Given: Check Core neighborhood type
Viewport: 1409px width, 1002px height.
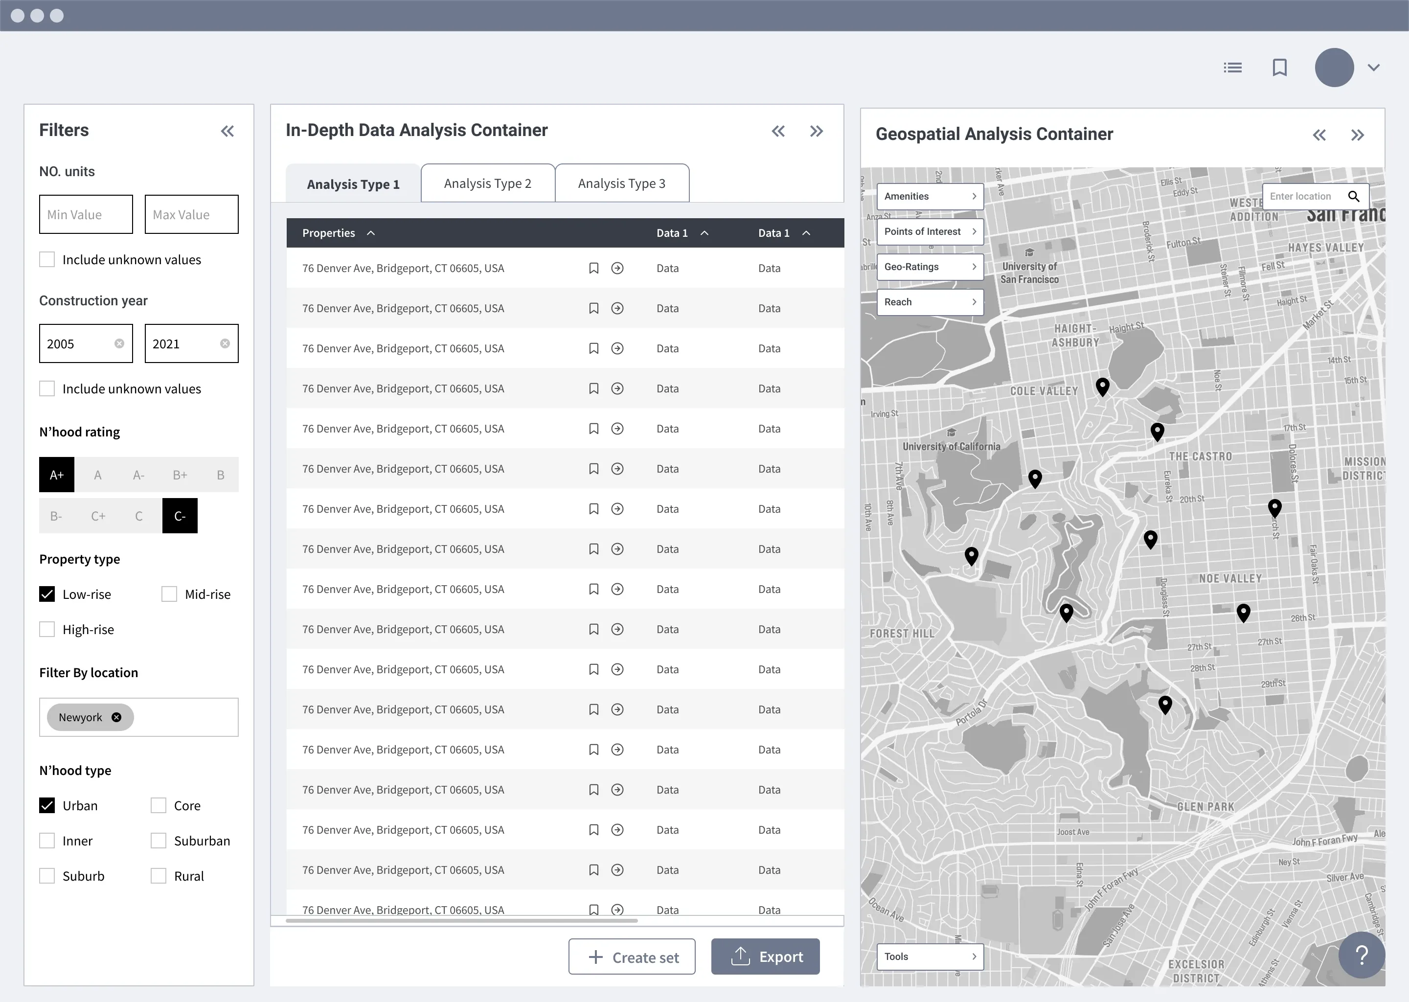Looking at the screenshot, I should click(159, 805).
